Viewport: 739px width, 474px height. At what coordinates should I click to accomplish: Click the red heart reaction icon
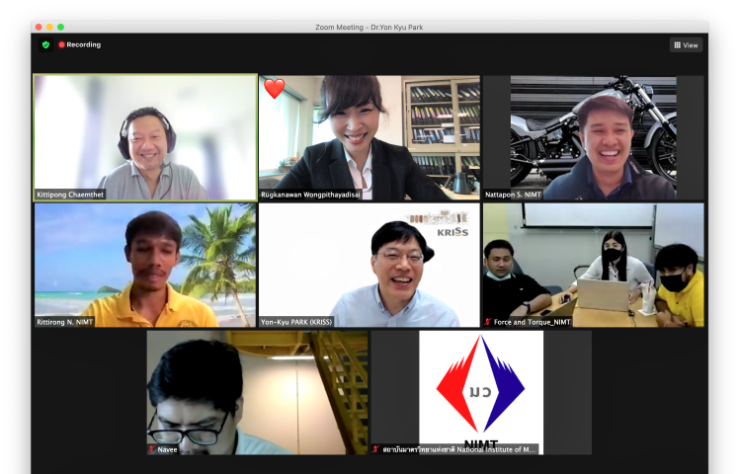pos(274,89)
